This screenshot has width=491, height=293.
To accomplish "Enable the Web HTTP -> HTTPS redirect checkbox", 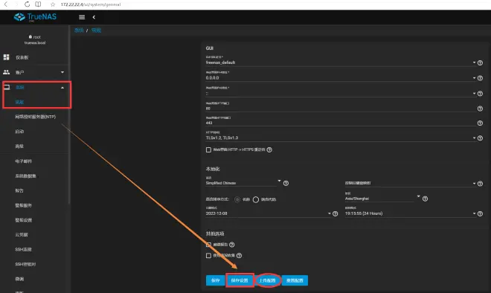I will (x=208, y=150).
